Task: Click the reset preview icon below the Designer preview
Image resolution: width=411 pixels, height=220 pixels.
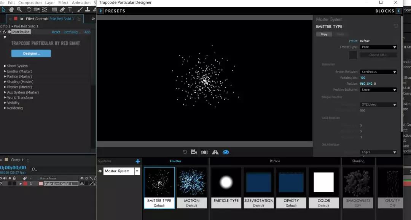Action: (x=185, y=152)
